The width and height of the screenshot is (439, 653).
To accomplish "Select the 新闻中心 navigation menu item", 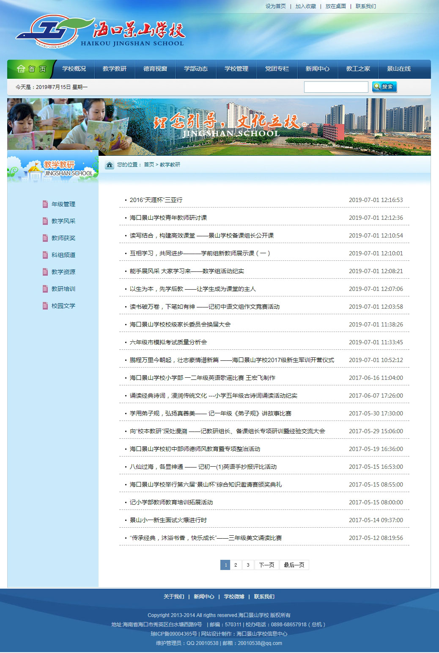I will (318, 69).
